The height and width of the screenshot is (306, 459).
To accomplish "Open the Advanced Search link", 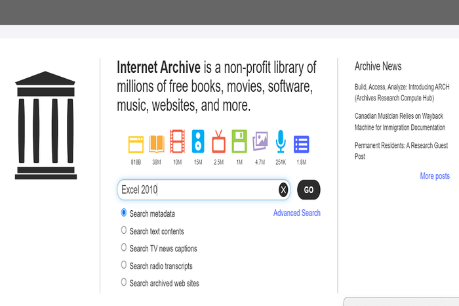I will (297, 213).
